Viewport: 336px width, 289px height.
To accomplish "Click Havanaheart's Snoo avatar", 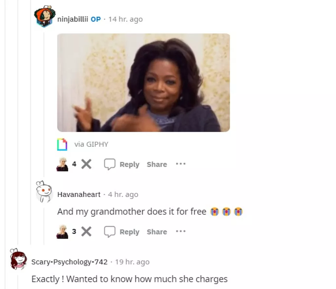I will point(44,191).
